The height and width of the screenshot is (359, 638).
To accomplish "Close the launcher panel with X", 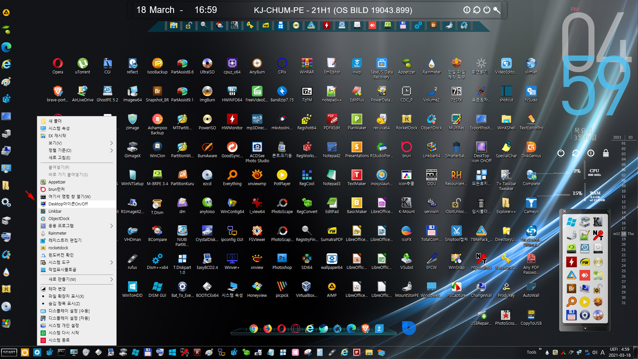I will [x=565, y=211].
